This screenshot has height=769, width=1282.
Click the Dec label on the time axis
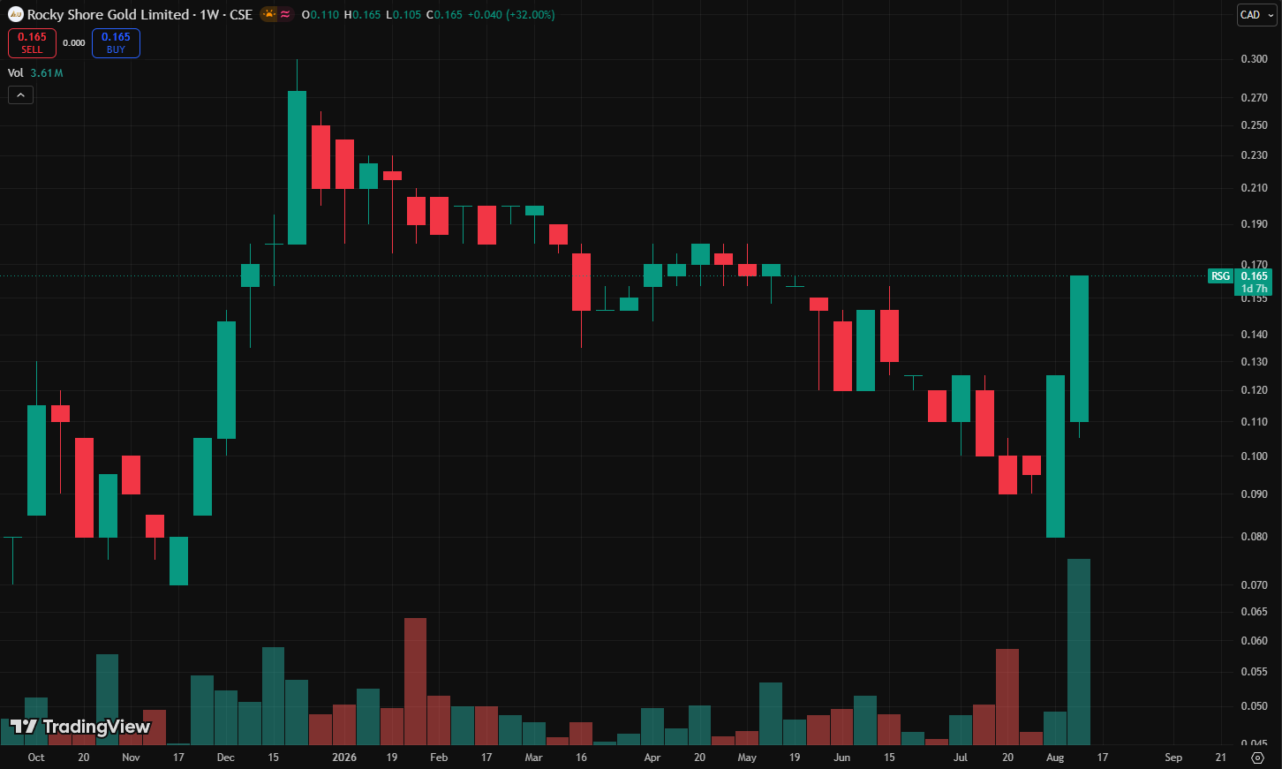coord(226,758)
